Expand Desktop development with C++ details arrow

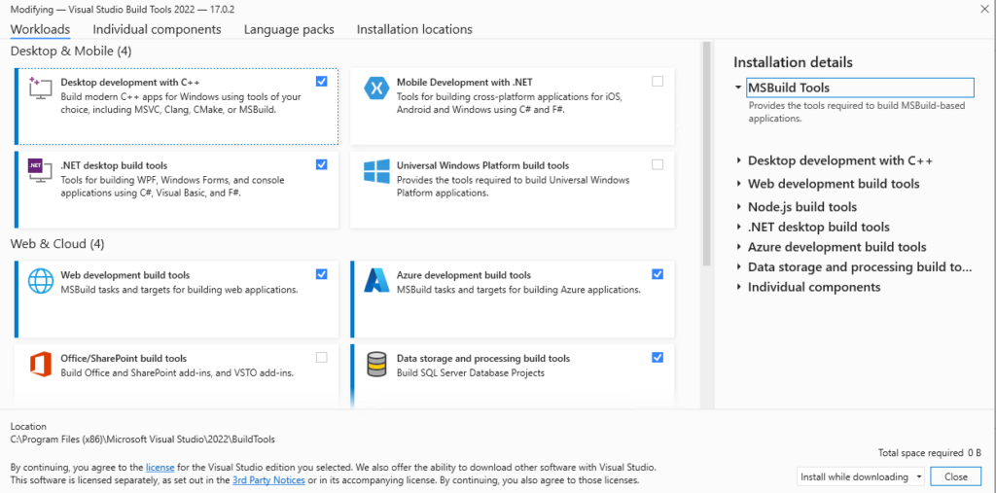tap(739, 160)
